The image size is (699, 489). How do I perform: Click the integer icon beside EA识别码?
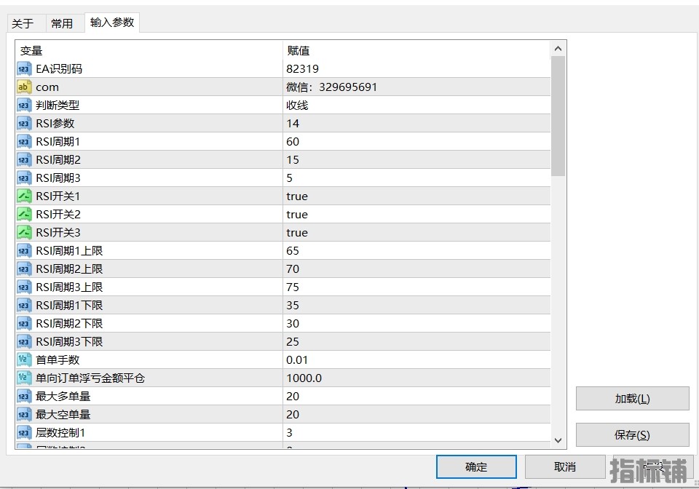tap(24, 69)
